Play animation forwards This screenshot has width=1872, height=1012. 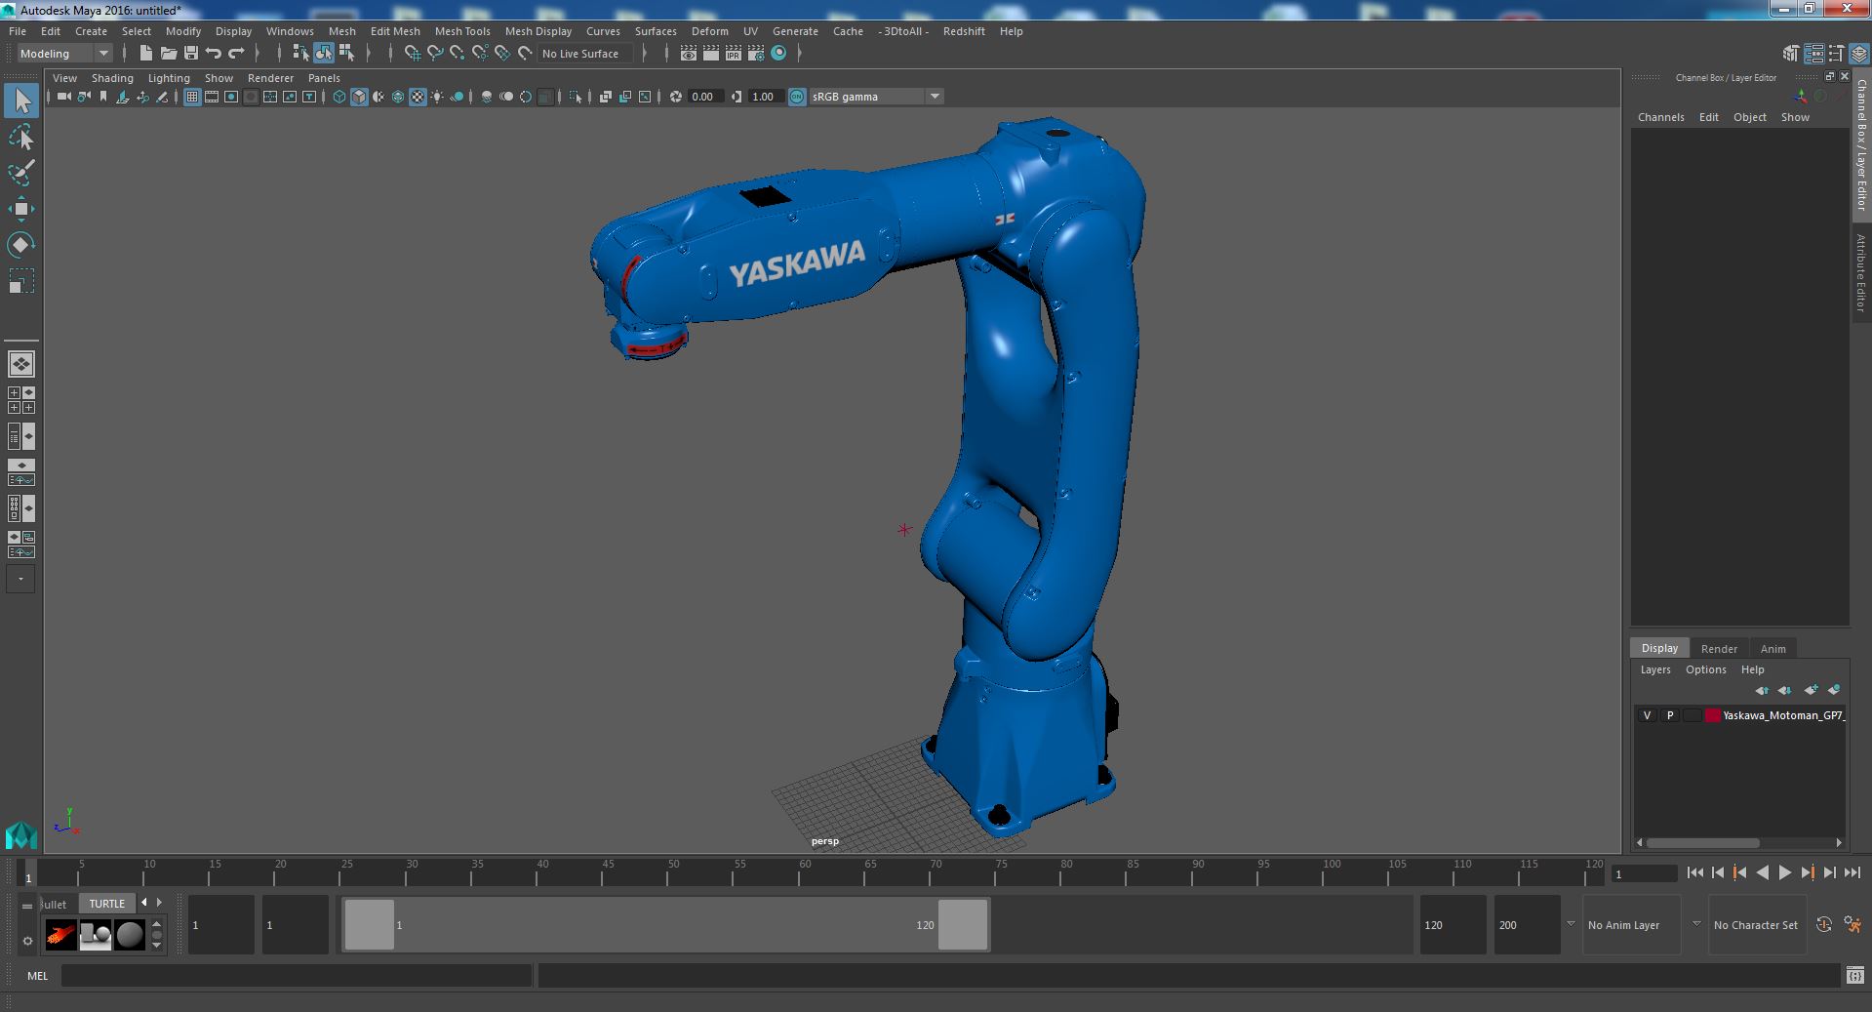[x=1784, y=873]
